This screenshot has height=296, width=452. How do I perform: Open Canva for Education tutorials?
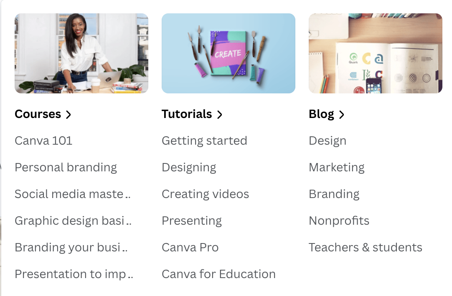(x=218, y=274)
